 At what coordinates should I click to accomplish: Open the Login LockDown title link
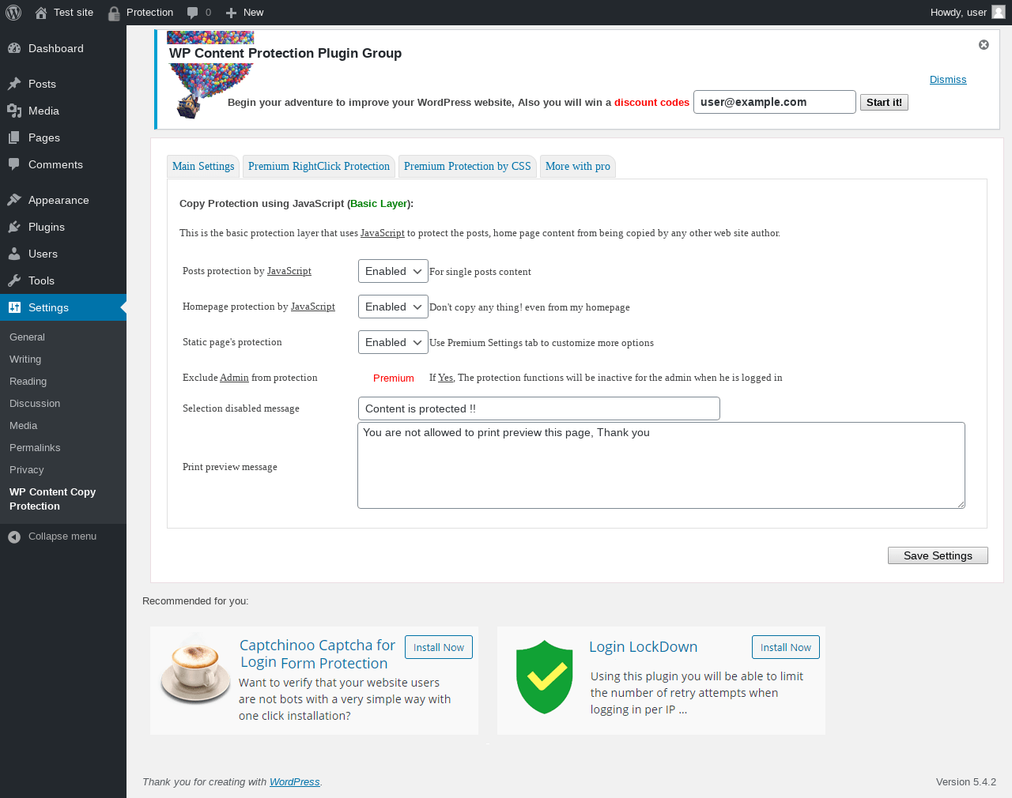tap(644, 647)
